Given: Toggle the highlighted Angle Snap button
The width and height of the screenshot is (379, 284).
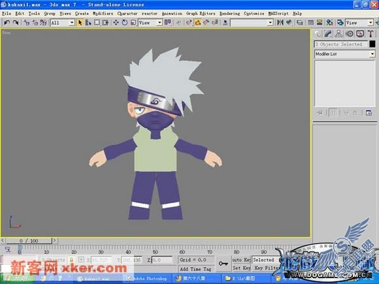Looking at the screenshot, I should tap(198, 23).
